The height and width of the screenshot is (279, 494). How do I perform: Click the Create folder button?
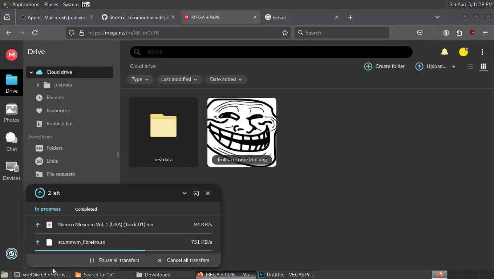coord(385,66)
